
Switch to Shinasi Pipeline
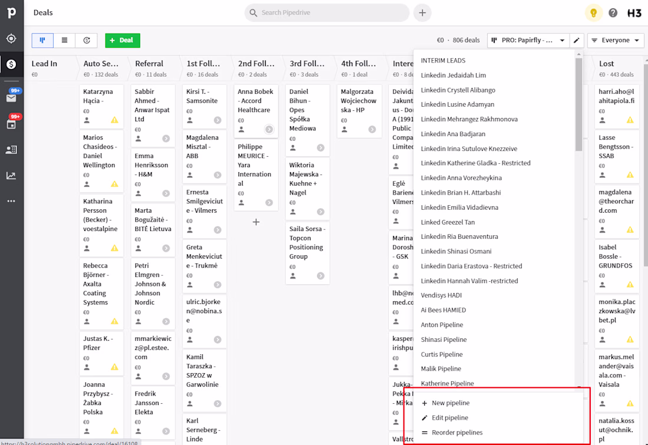(x=444, y=339)
